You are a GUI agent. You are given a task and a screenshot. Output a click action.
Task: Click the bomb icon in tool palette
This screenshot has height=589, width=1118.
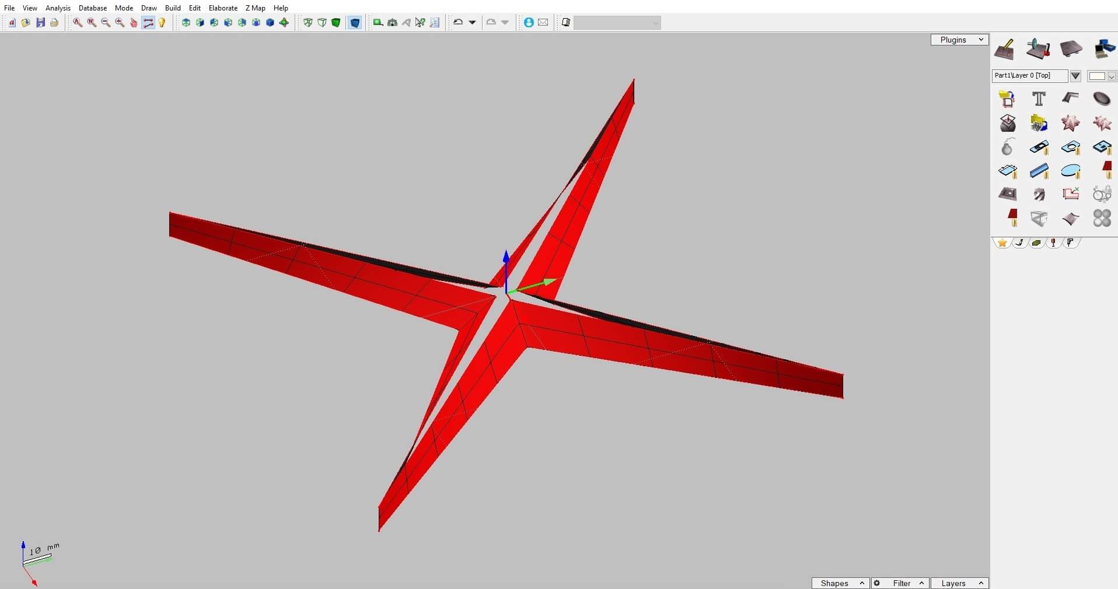click(x=1007, y=147)
